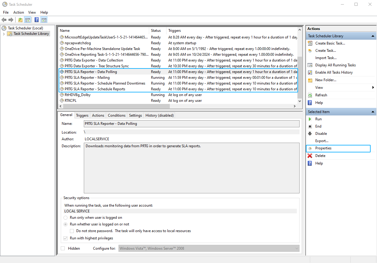Click the Disable down-arrow icon
The image size is (377, 263).
(x=310, y=134)
